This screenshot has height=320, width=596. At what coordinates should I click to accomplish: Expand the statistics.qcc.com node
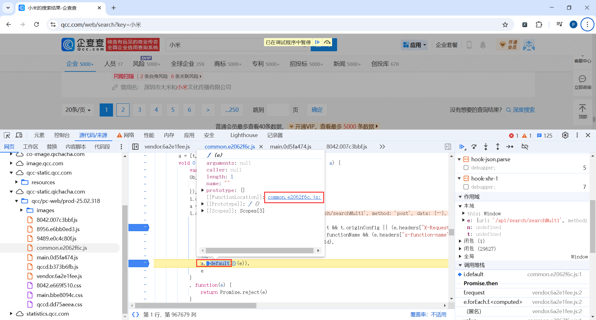(11, 314)
